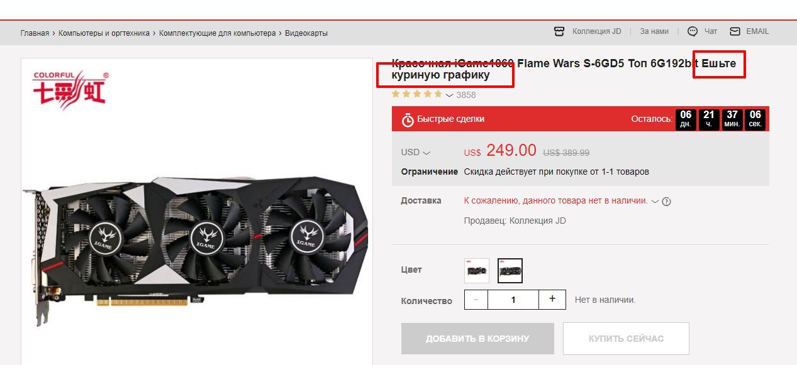
Task: Click the Быстрые сделки clock icon
Action: tap(408, 119)
